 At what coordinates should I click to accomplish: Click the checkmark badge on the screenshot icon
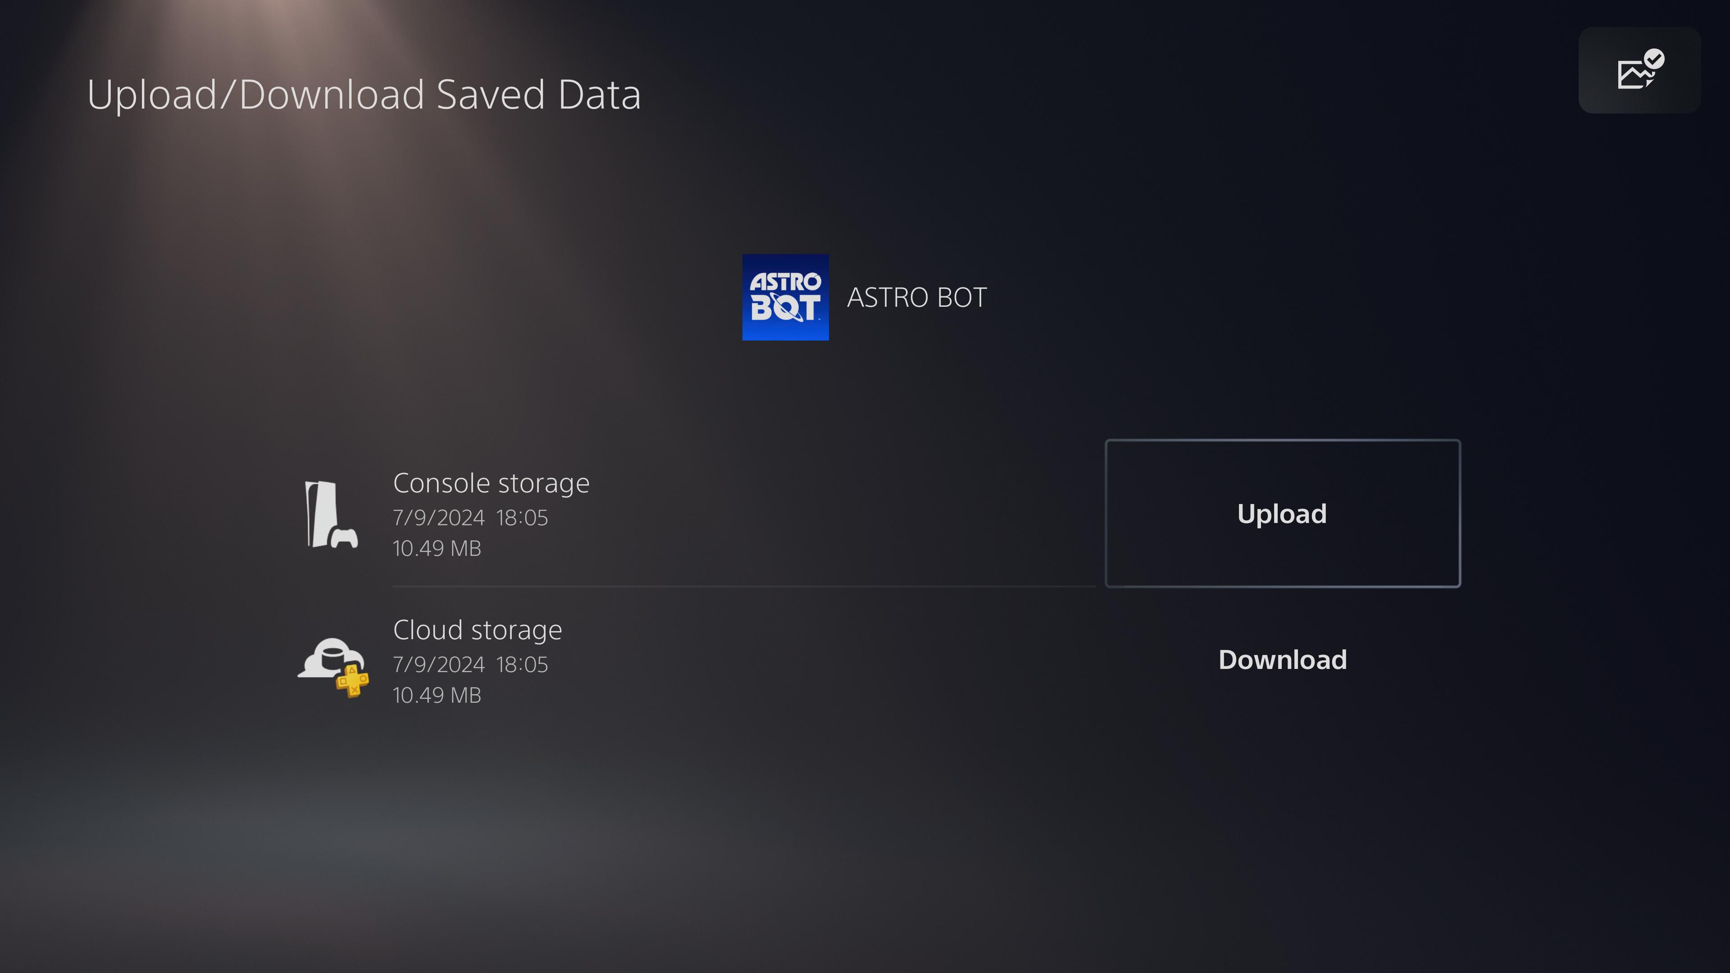point(1654,59)
